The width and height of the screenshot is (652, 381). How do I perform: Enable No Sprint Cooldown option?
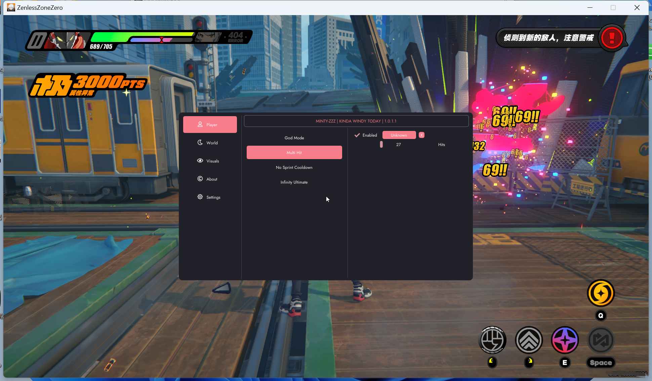(294, 168)
